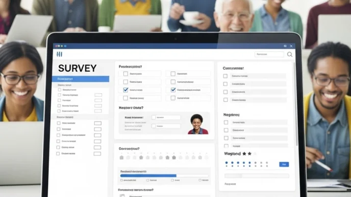Image resolution: width=351 pixels, height=197 pixels.
Task: Uncheck the ticked checkbox in the first question's left column
Action: pyautogui.click(x=126, y=90)
